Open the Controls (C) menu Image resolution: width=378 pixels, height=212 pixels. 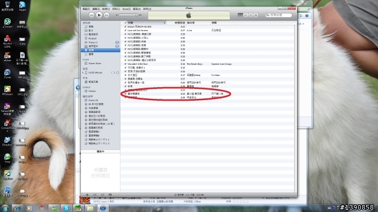pyautogui.click(x=116, y=9)
